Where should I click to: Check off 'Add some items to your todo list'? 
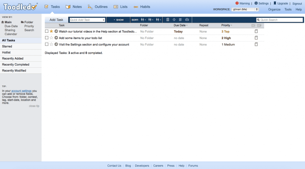pyautogui.click(x=47, y=38)
